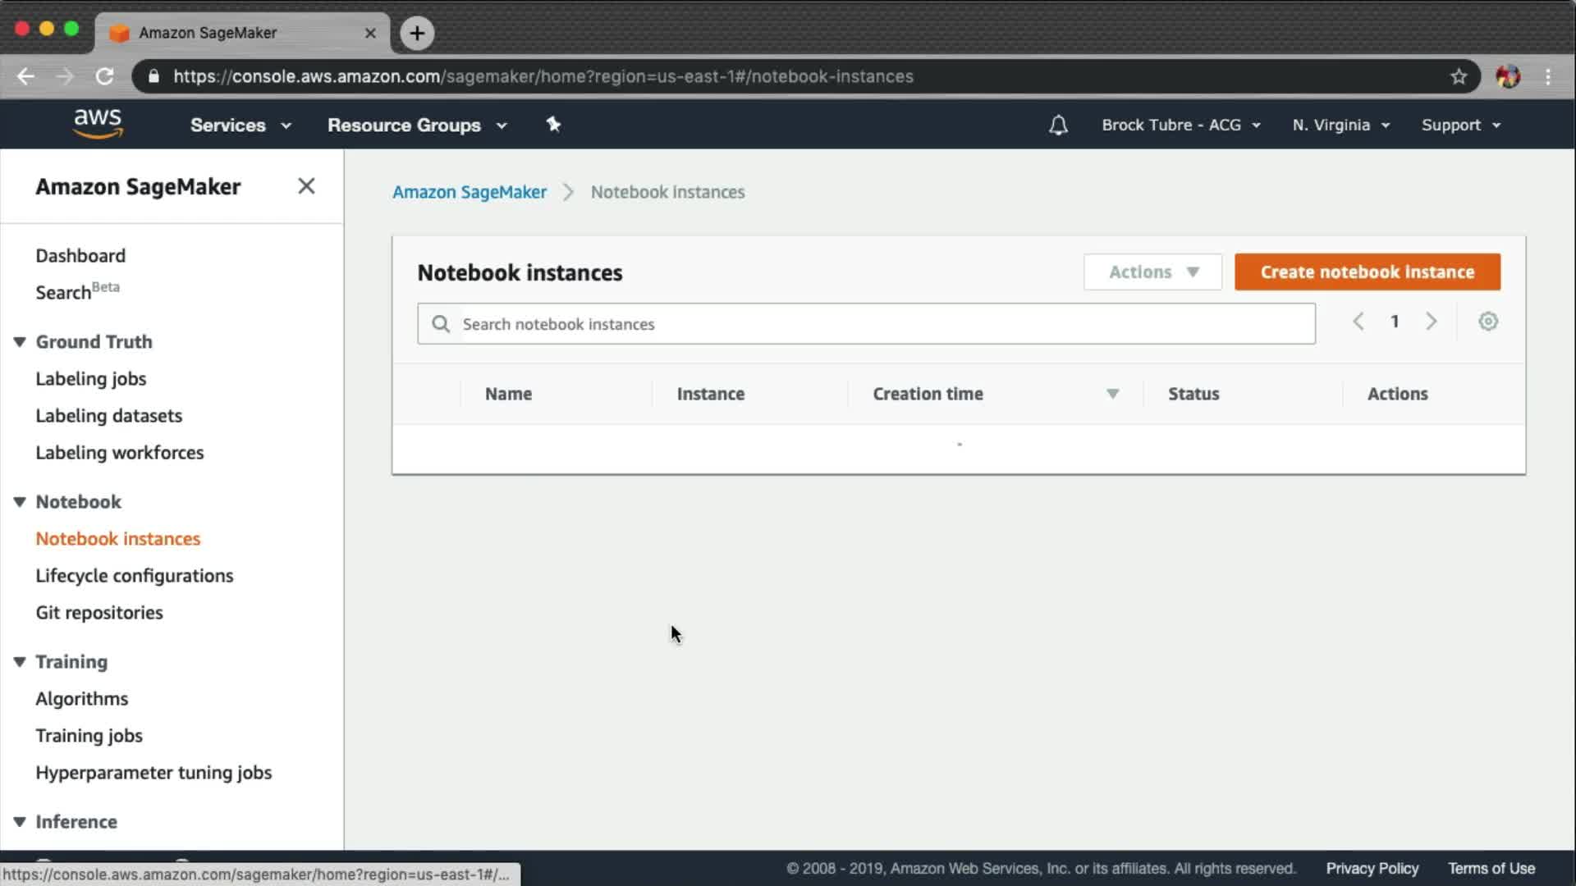Click the pin shortcut icon in navbar
Viewport: 1576px width, 886px height.
click(x=553, y=125)
